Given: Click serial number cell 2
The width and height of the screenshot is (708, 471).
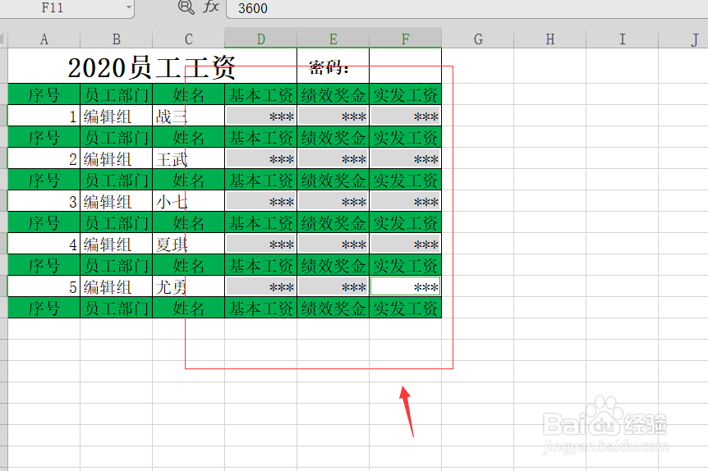Looking at the screenshot, I should coord(44,159).
